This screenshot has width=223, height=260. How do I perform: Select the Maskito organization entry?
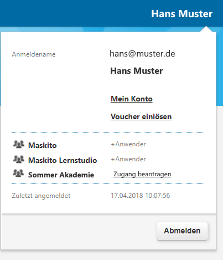pos(42,145)
